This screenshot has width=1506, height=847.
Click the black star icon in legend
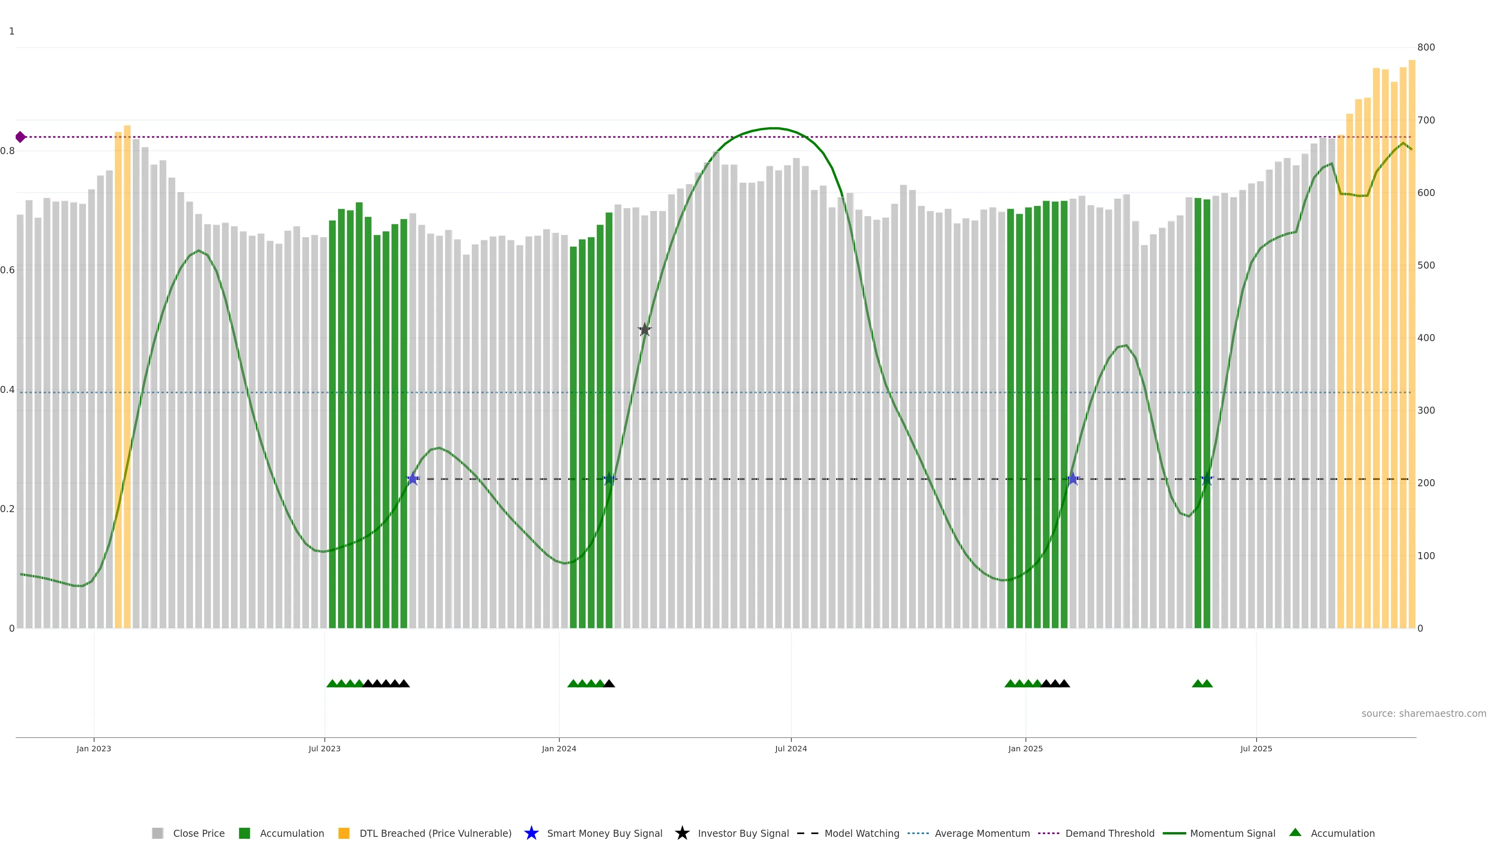coord(682,833)
